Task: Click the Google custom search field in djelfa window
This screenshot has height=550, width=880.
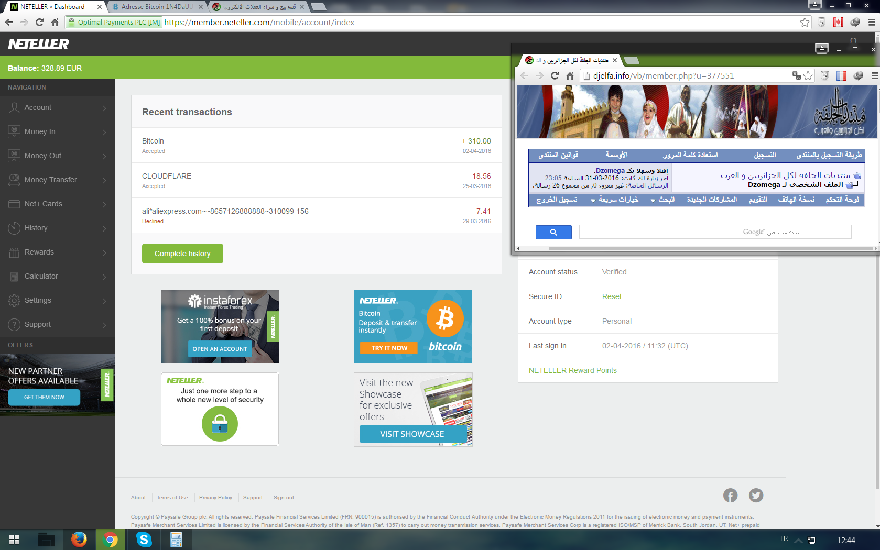Action: 715,232
